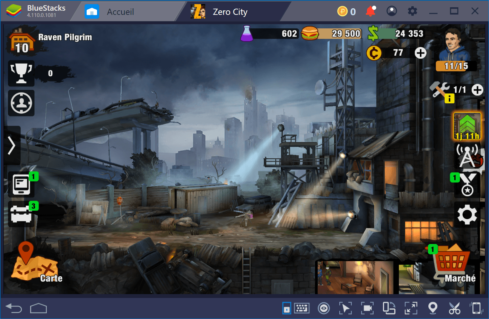The image size is (489, 319).
Task: Open BlueStacks notifications bell
Action: (370, 11)
